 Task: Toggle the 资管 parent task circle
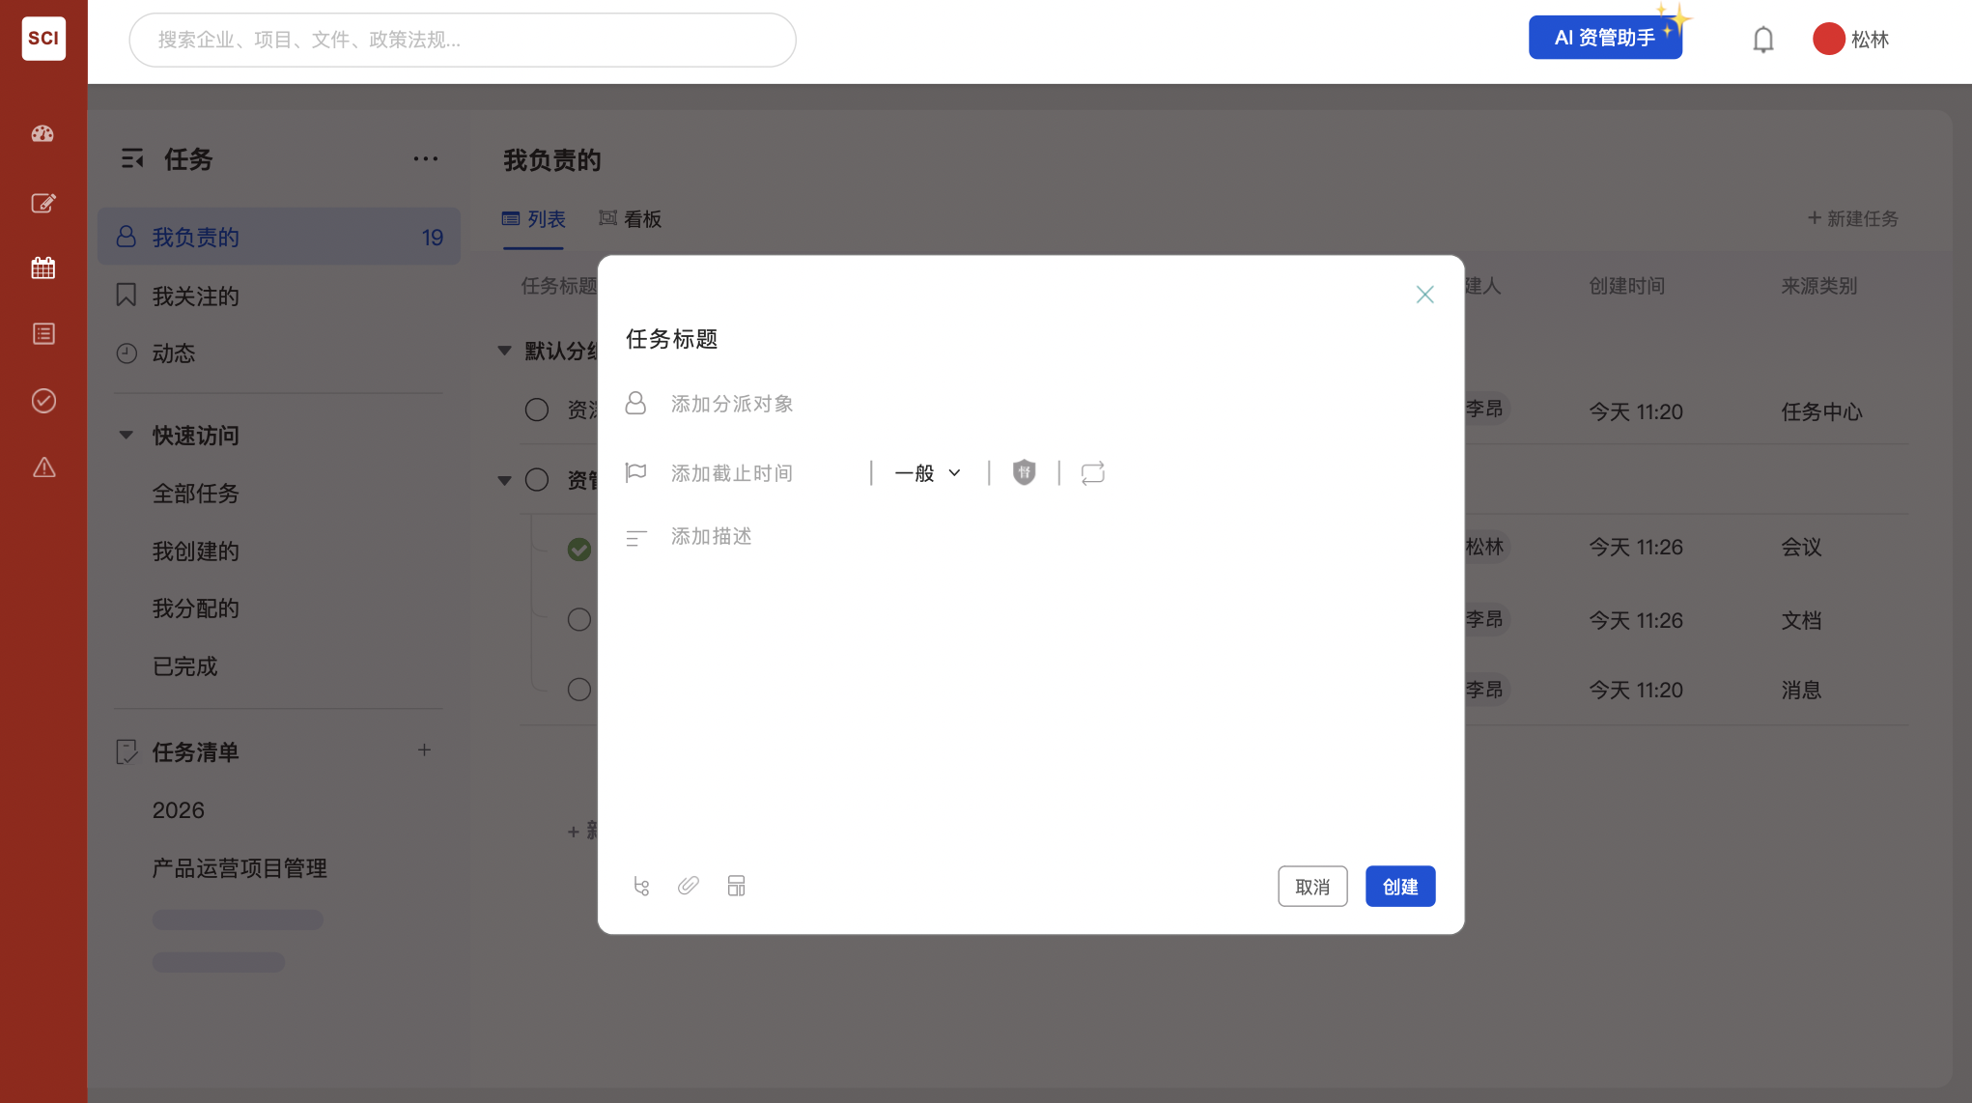coord(537,480)
